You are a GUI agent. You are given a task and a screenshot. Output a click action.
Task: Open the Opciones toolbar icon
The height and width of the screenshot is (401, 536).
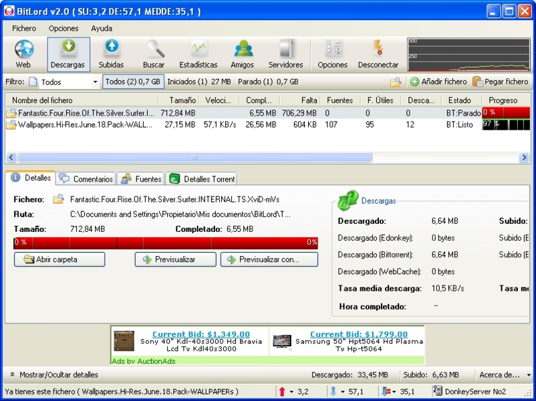pyautogui.click(x=333, y=54)
